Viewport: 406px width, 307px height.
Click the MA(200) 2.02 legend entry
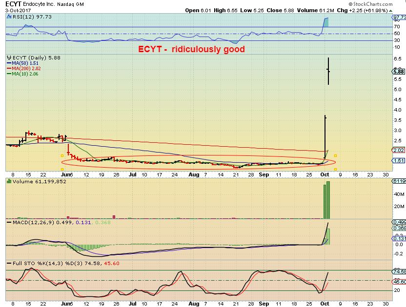[x=26, y=69]
